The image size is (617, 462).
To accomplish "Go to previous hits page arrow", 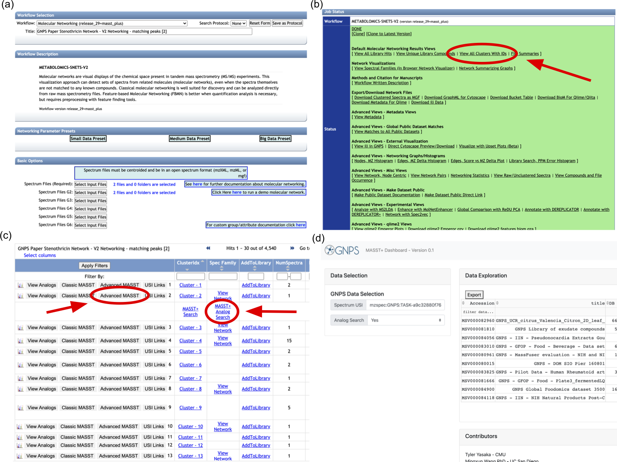I will click(x=208, y=248).
